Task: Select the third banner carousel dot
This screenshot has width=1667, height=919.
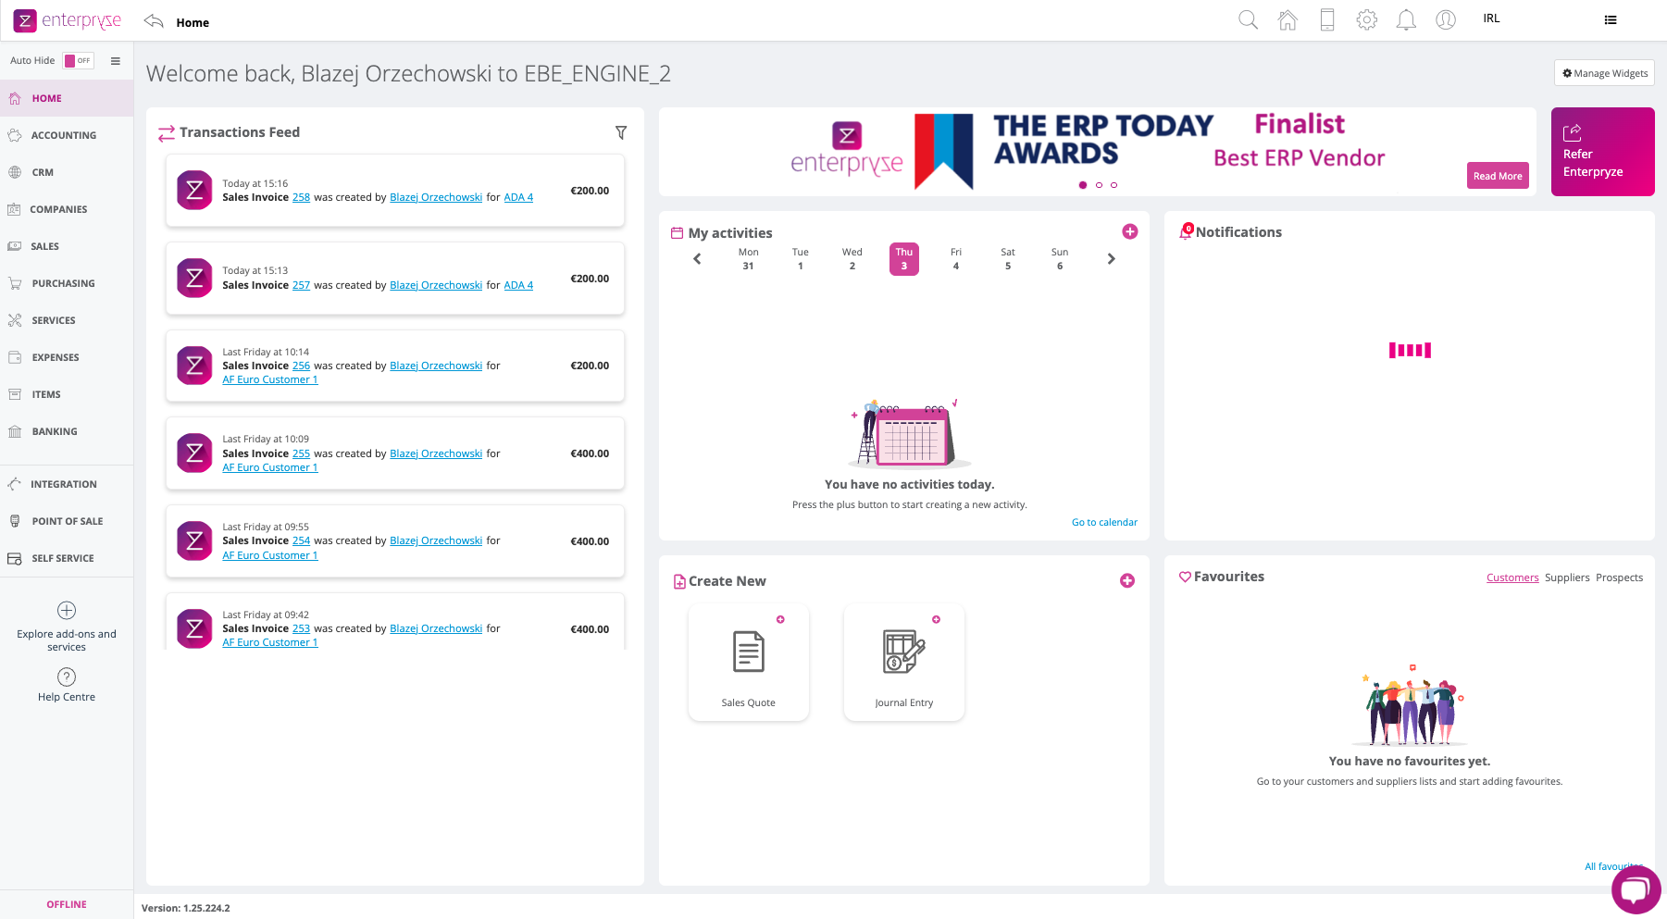Action: click(x=1113, y=185)
